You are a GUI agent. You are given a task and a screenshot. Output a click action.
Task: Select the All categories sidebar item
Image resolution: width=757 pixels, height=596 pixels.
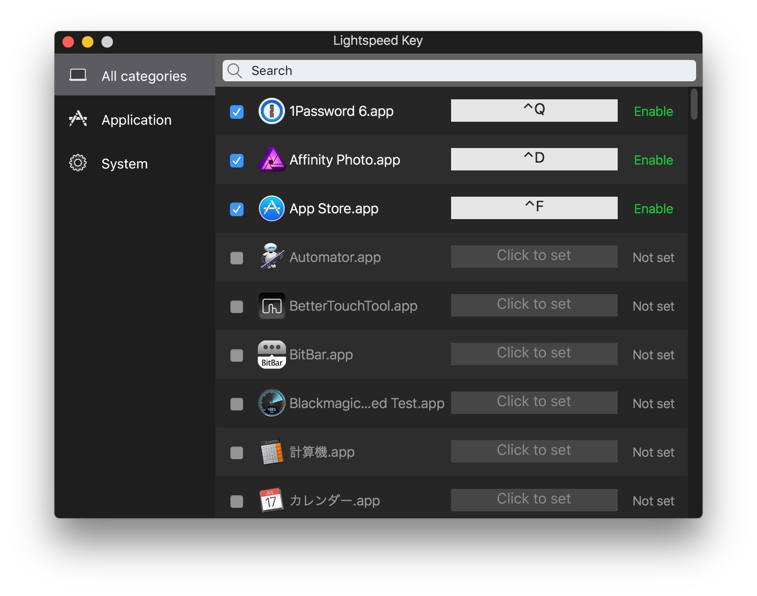(x=135, y=75)
